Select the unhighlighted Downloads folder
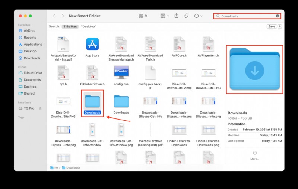The image size is (298, 189). (x=121, y=104)
